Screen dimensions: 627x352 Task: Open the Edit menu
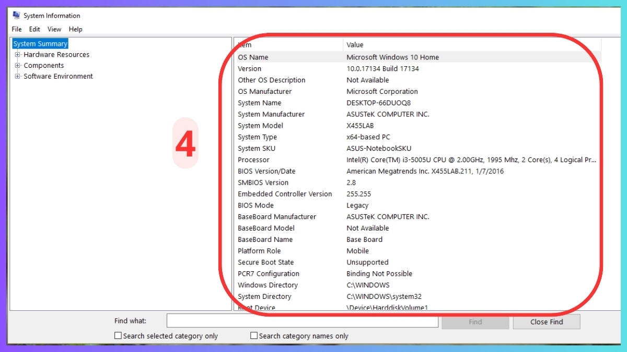tap(34, 29)
